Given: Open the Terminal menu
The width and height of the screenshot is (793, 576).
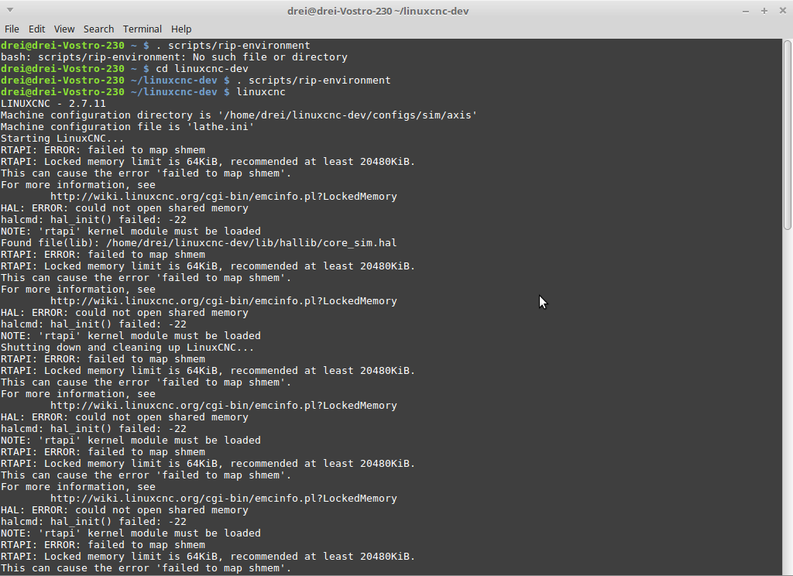Looking at the screenshot, I should coord(142,29).
